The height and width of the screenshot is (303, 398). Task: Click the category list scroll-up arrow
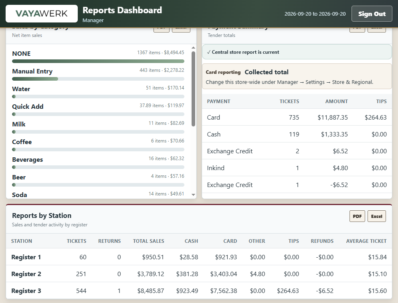click(x=194, y=47)
